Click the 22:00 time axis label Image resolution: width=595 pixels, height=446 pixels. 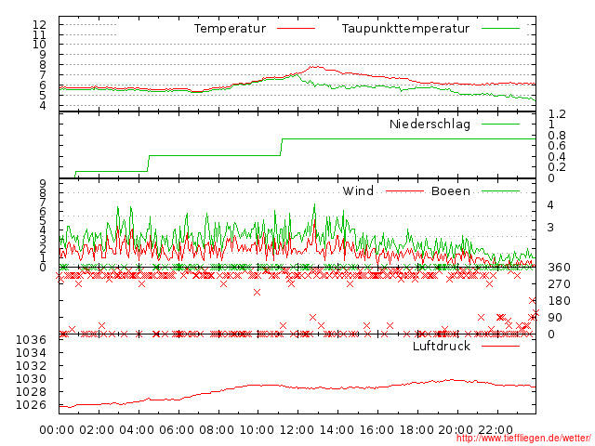tap(496, 430)
